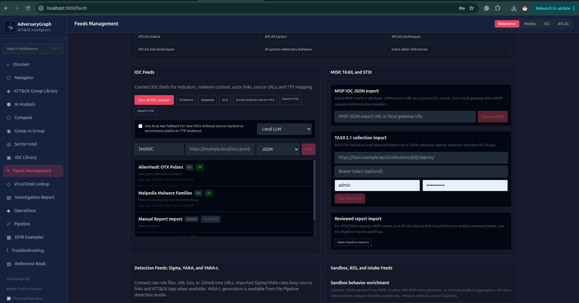Image resolution: width=579 pixels, height=303 pixels.
Task: Click the ThreatFox button
Action: pos(186,100)
